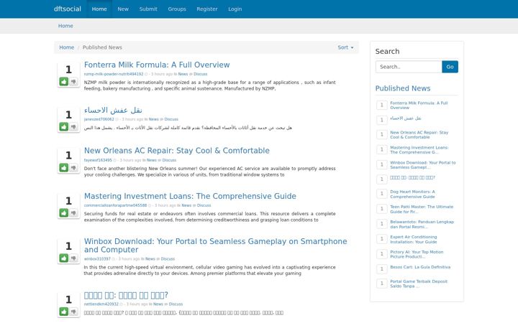The width and height of the screenshot is (518, 323).
Task: Click the Go search button
Action: [450, 67]
